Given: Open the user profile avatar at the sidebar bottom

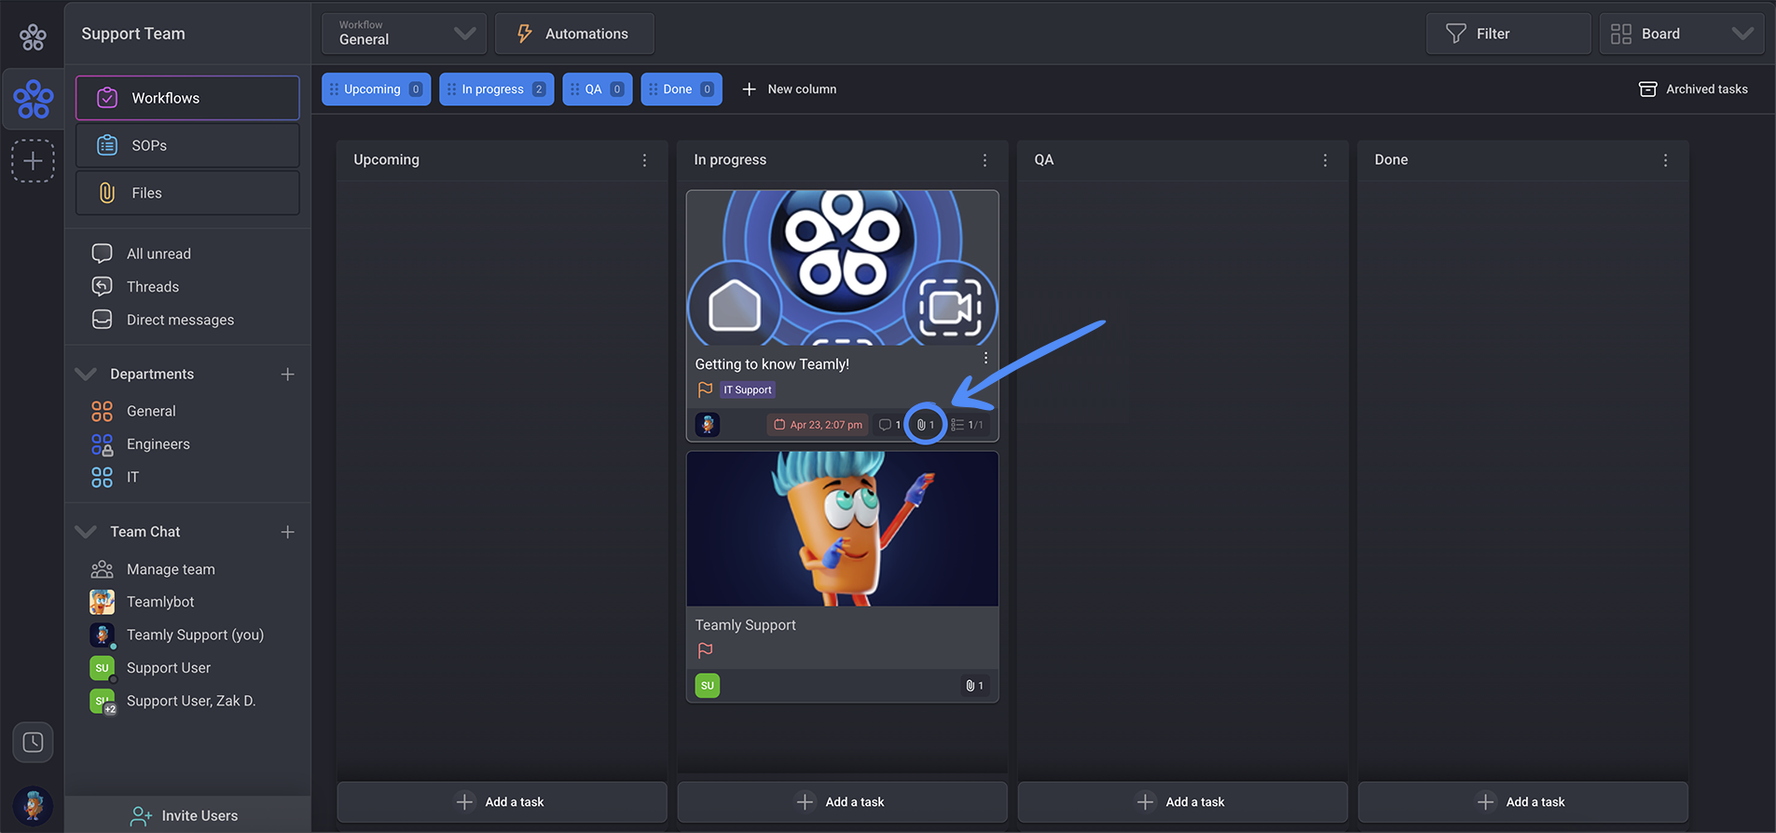Looking at the screenshot, I should (33, 806).
